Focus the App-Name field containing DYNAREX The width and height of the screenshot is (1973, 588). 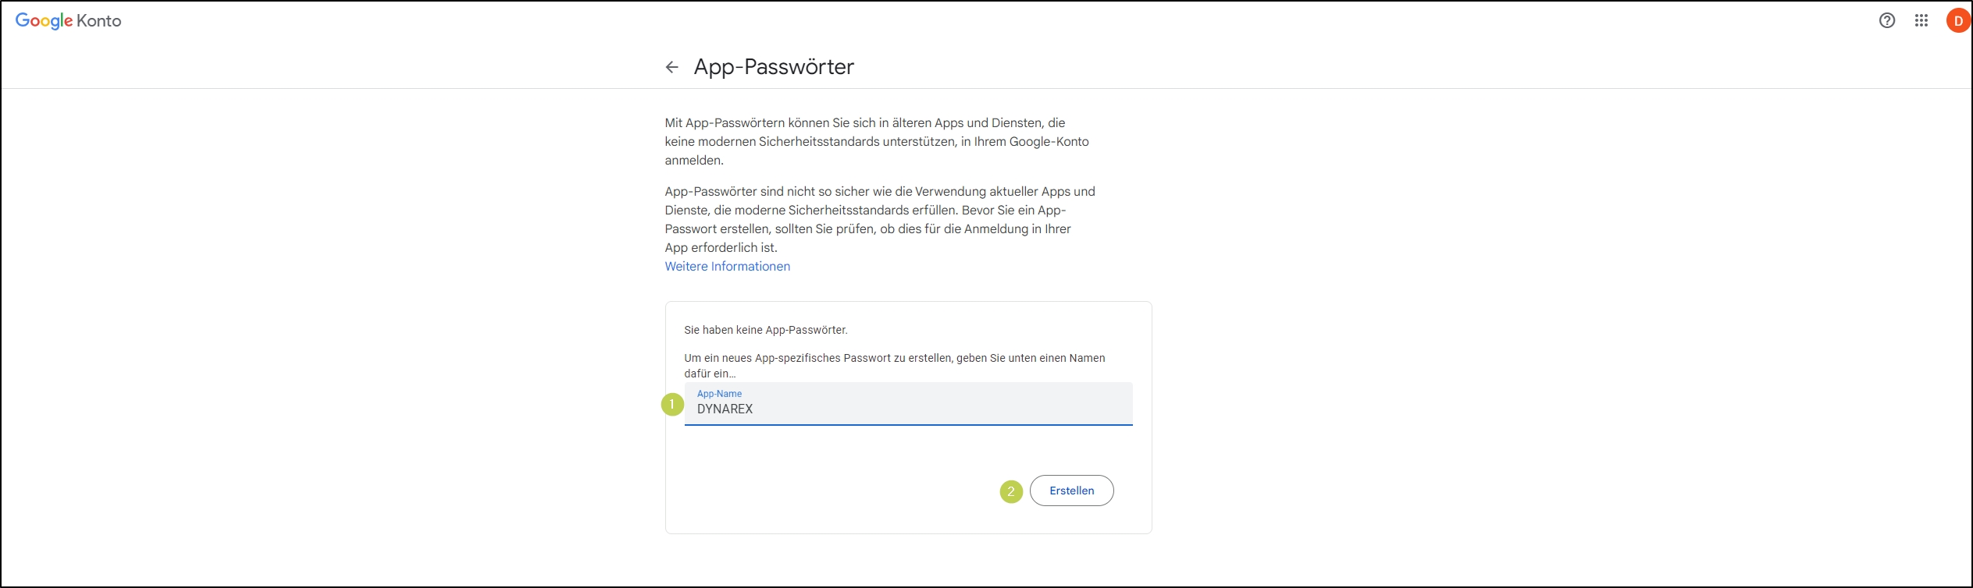[908, 404]
